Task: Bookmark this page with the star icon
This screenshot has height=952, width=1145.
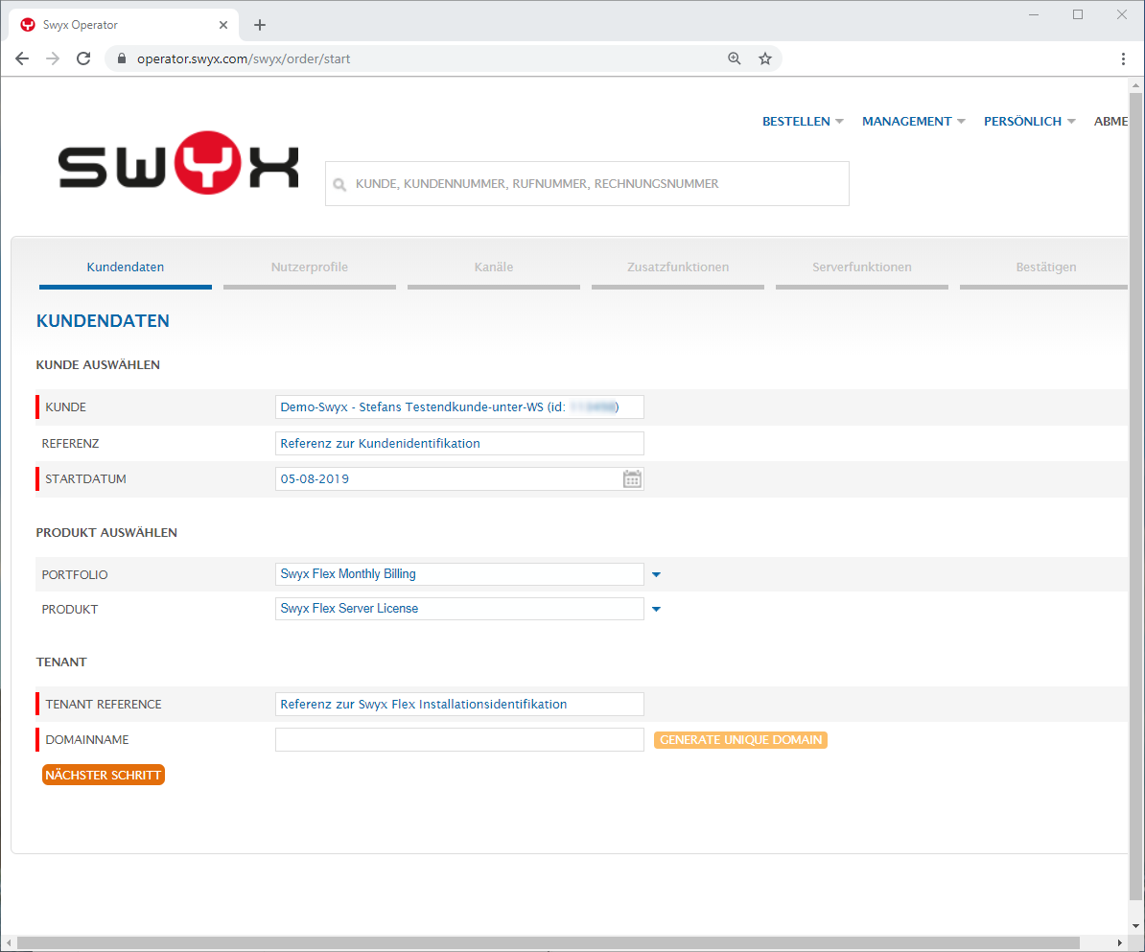Action: click(764, 58)
